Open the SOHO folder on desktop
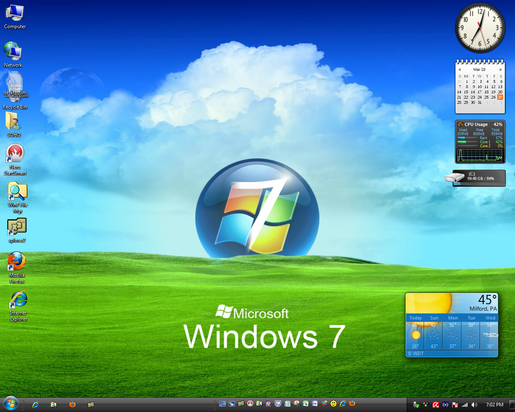The image size is (515, 412). (14, 124)
